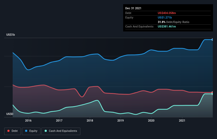Click the 2016 x-axis label
217x139 pixels.
tap(28, 121)
